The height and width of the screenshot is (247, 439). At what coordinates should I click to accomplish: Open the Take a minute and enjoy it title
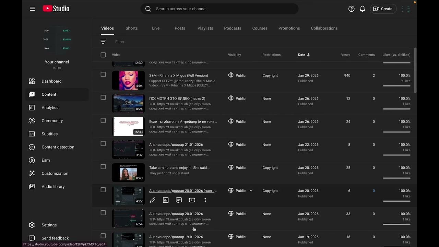coord(179,168)
